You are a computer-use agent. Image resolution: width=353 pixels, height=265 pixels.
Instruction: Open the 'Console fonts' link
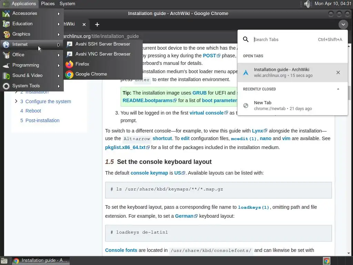(121, 251)
